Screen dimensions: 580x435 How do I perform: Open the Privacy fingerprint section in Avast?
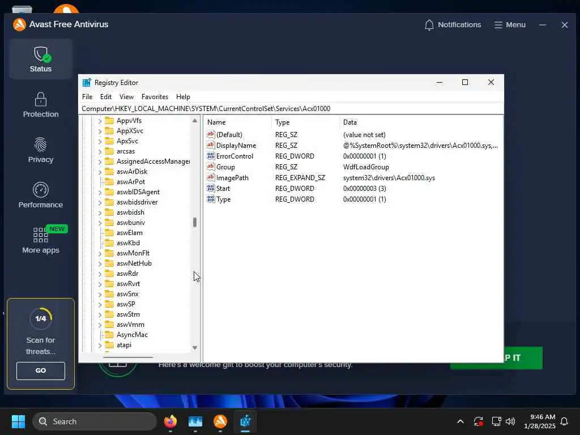point(41,150)
